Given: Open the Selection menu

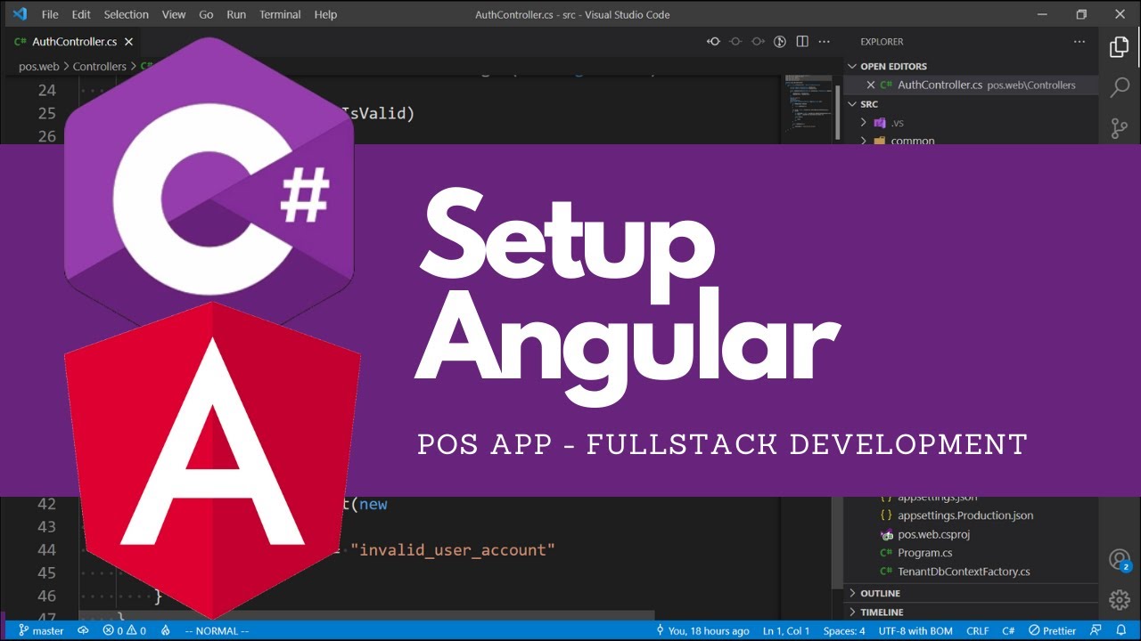Looking at the screenshot, I should pyautogui.click(x=126, y=14).
